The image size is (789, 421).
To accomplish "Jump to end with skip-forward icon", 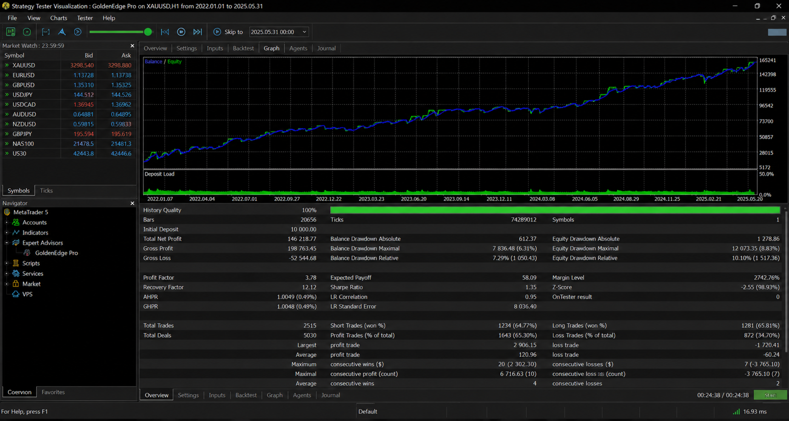I will point(197,32).
